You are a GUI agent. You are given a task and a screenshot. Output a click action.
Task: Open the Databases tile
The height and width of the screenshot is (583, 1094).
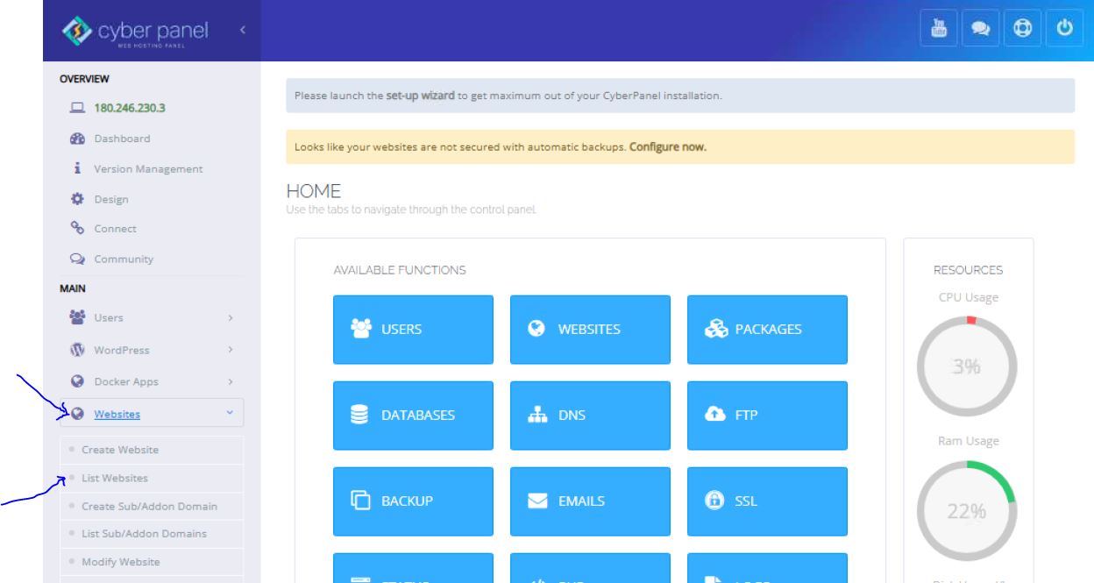413,416
